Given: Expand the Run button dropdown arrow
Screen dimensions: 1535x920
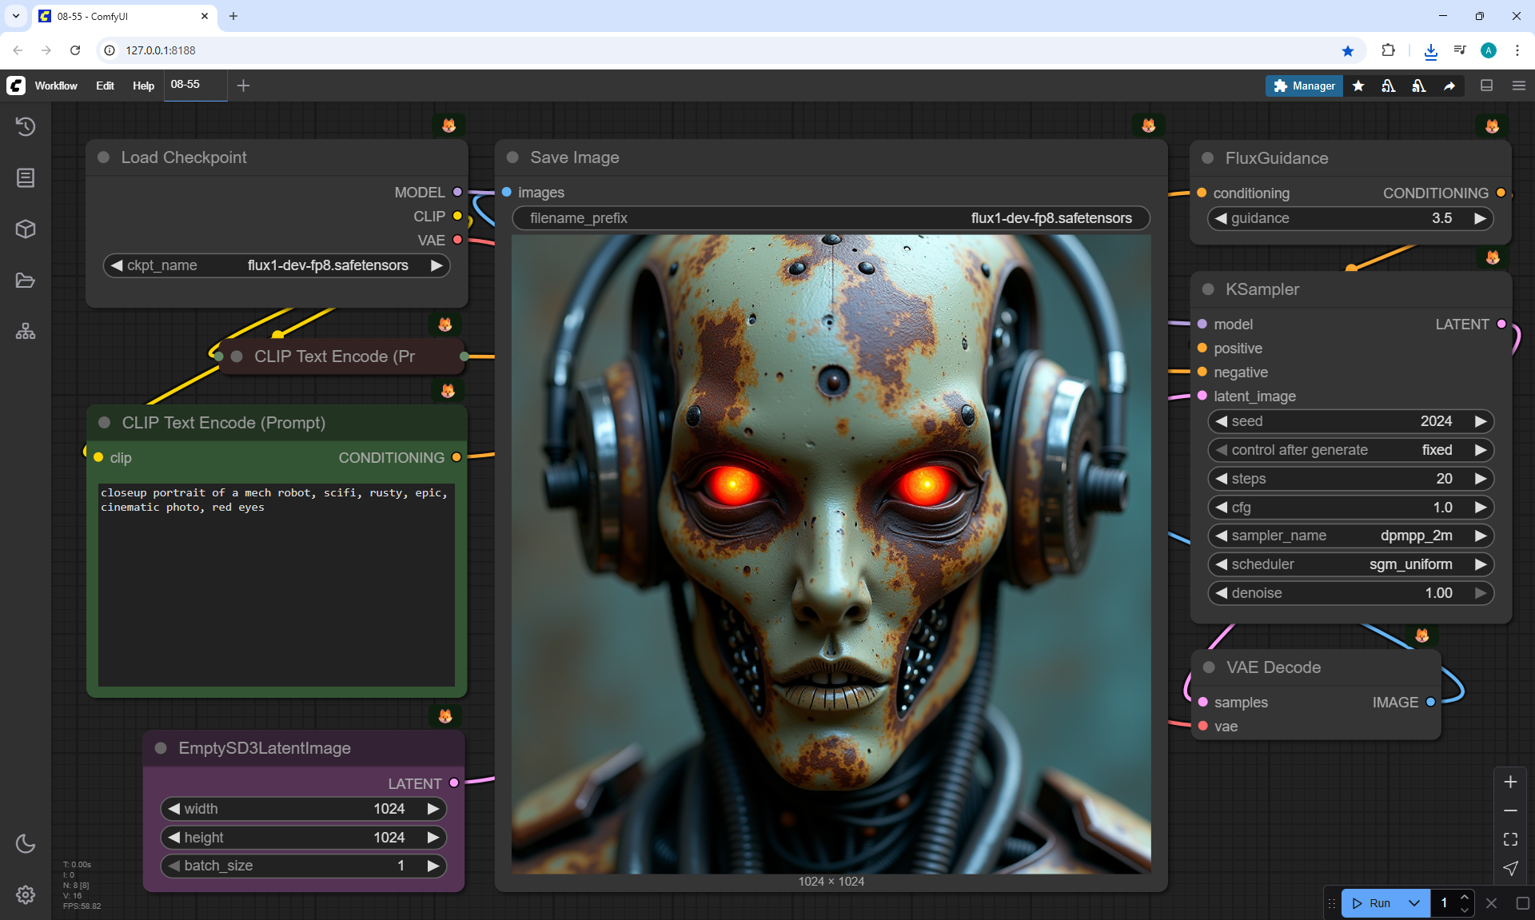Looking at the screenshot, I should 1414,903.
